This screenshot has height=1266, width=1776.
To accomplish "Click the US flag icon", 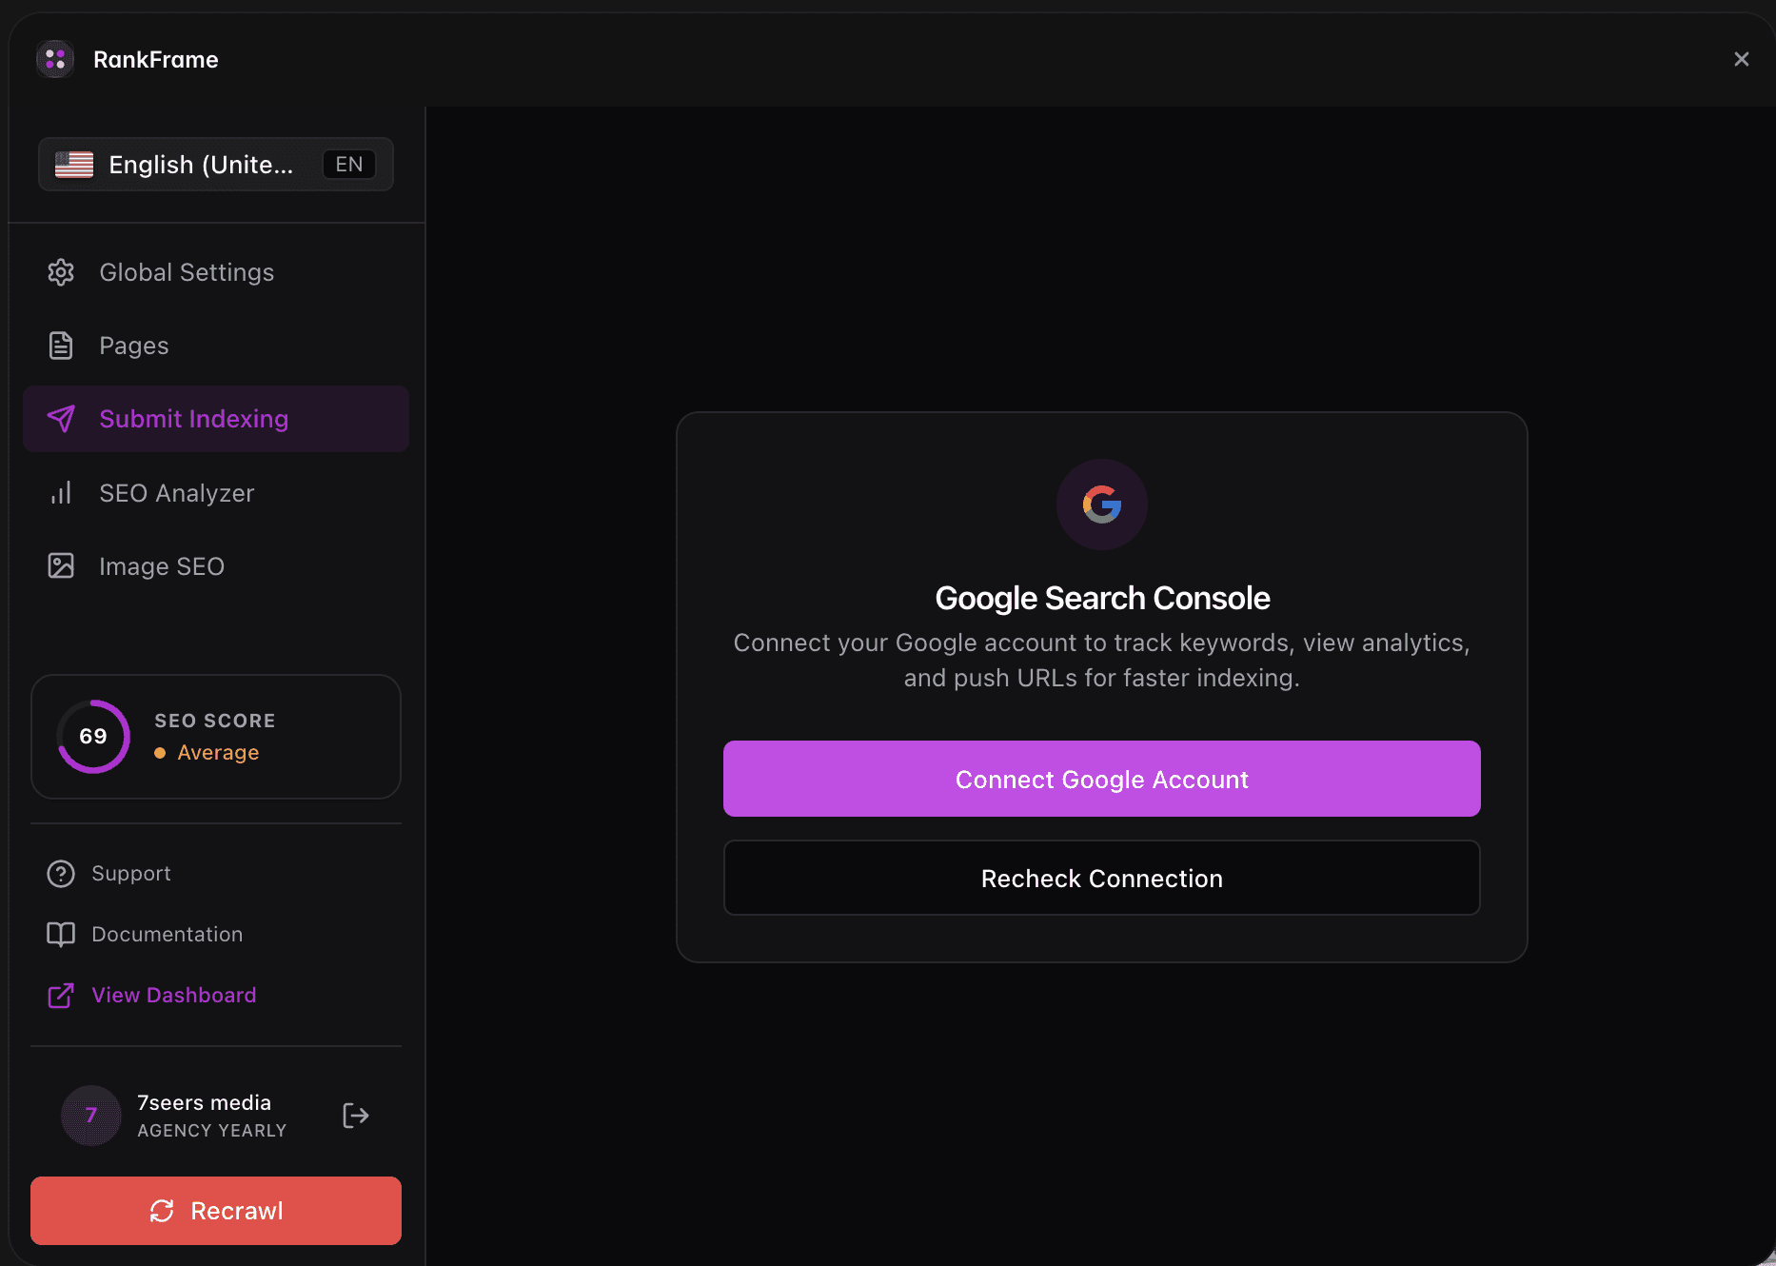I will (x=74, y=165).
